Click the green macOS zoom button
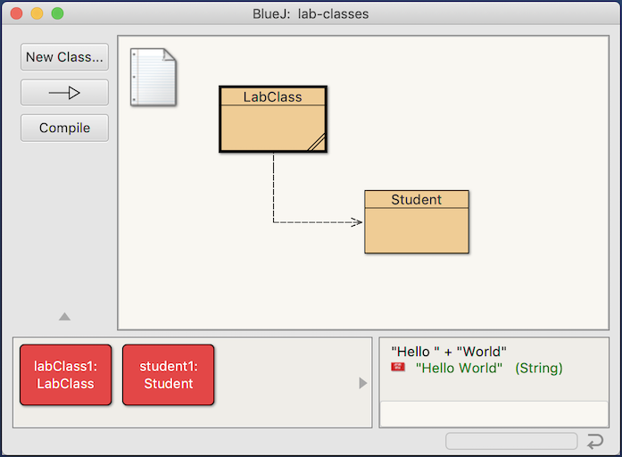The width and height of the screenshot is (622, 457). (57, 13)
